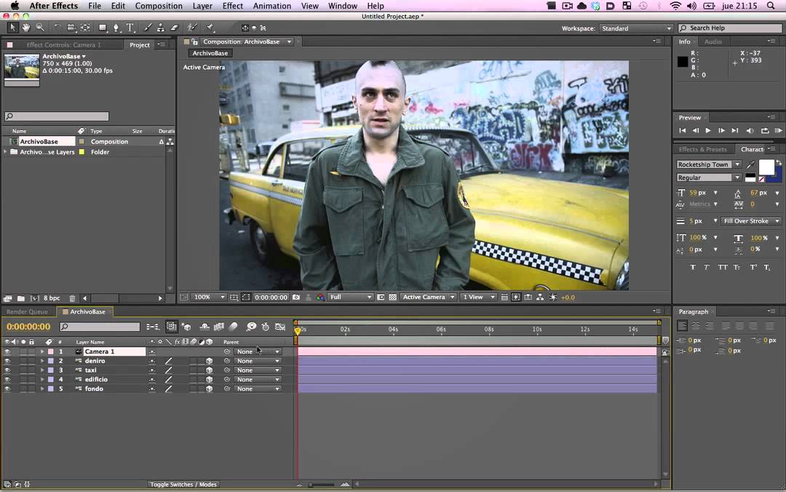Toggle Frame Blending for timeline layers
This screenshot has width=786, height=492.
[x=219, y=327]
